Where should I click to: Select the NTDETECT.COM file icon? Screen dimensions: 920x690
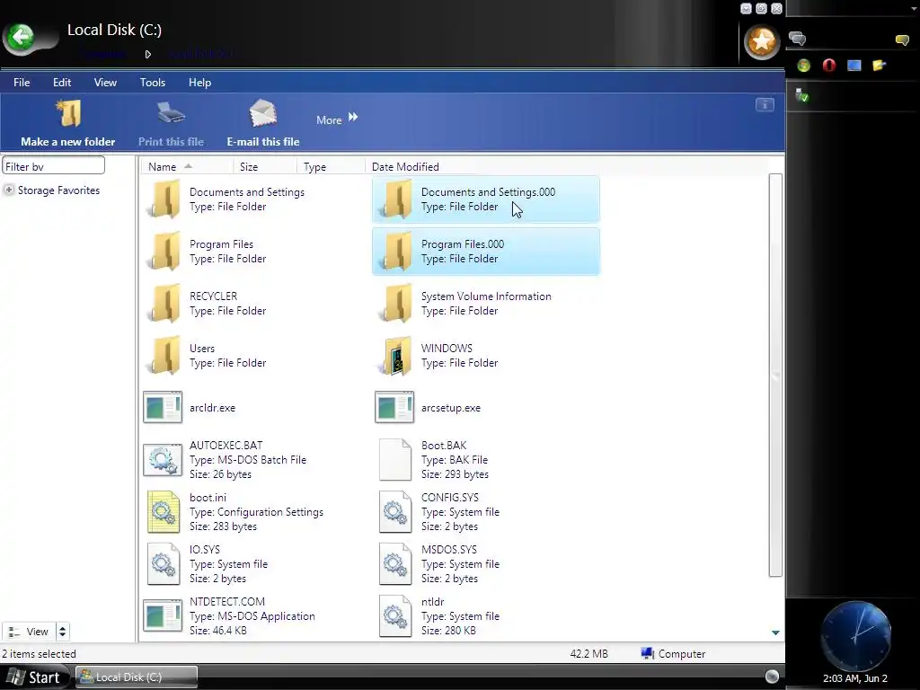click(163, 615)
